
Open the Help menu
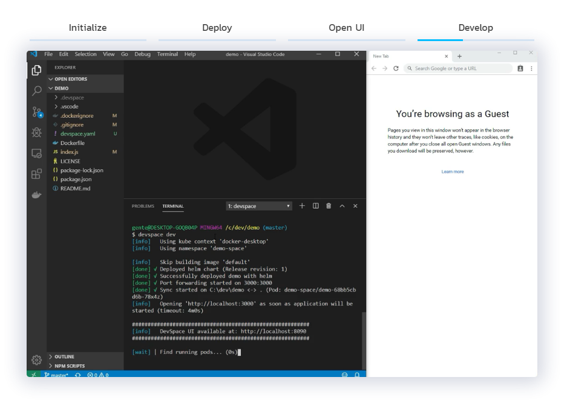(x=190, y=54)
